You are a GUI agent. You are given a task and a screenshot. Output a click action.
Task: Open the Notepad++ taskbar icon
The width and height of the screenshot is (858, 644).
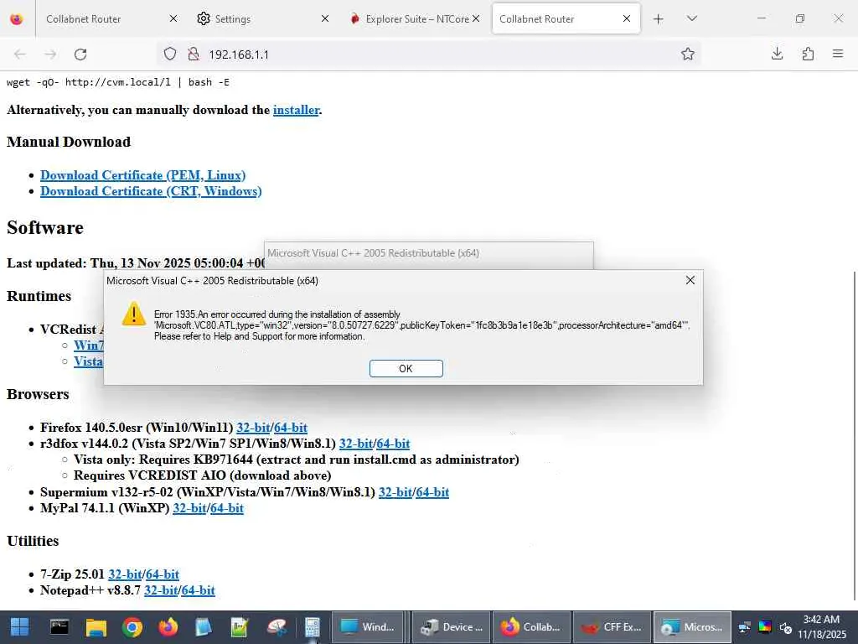pos(239,627)
